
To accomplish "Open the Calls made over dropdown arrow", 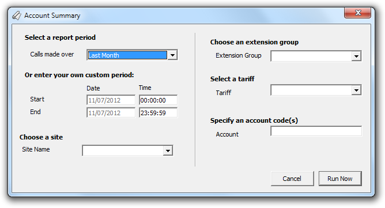I will (x=172, y=55).
